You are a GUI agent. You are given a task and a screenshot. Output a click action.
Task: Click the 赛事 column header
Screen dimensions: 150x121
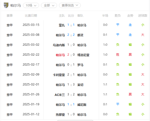coord(9,15)
